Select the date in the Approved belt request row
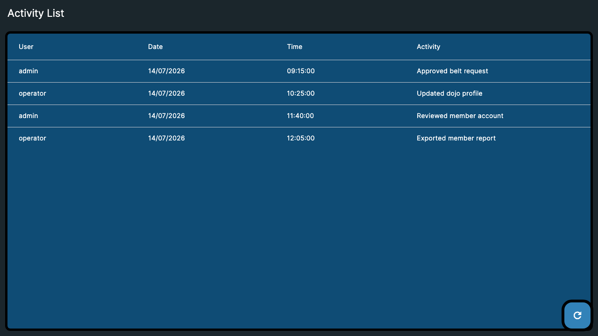 [166, 71]
